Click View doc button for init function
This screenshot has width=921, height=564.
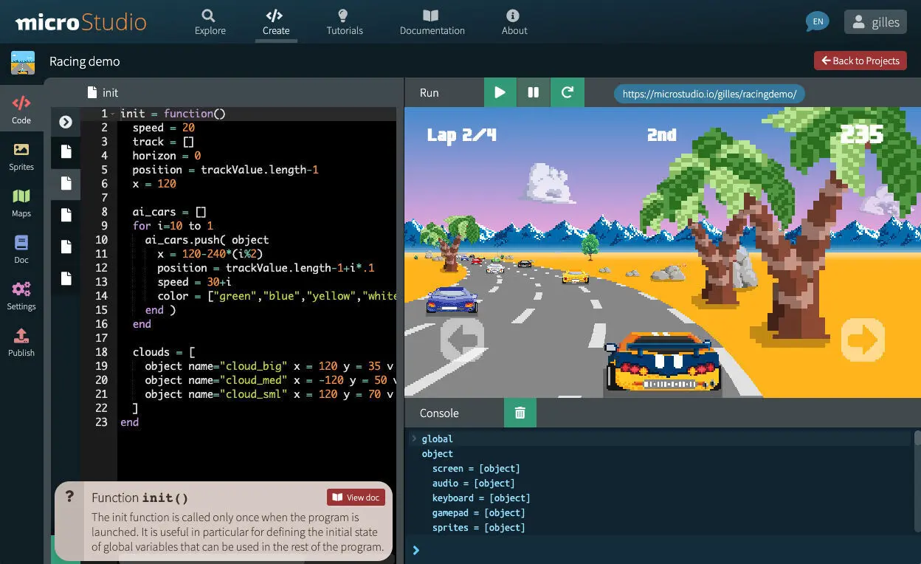point(356,498)
